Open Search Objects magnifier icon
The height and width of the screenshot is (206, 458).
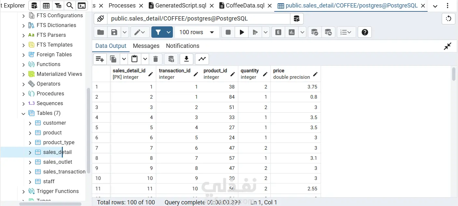pyautogui.click(x=70, y=6)
